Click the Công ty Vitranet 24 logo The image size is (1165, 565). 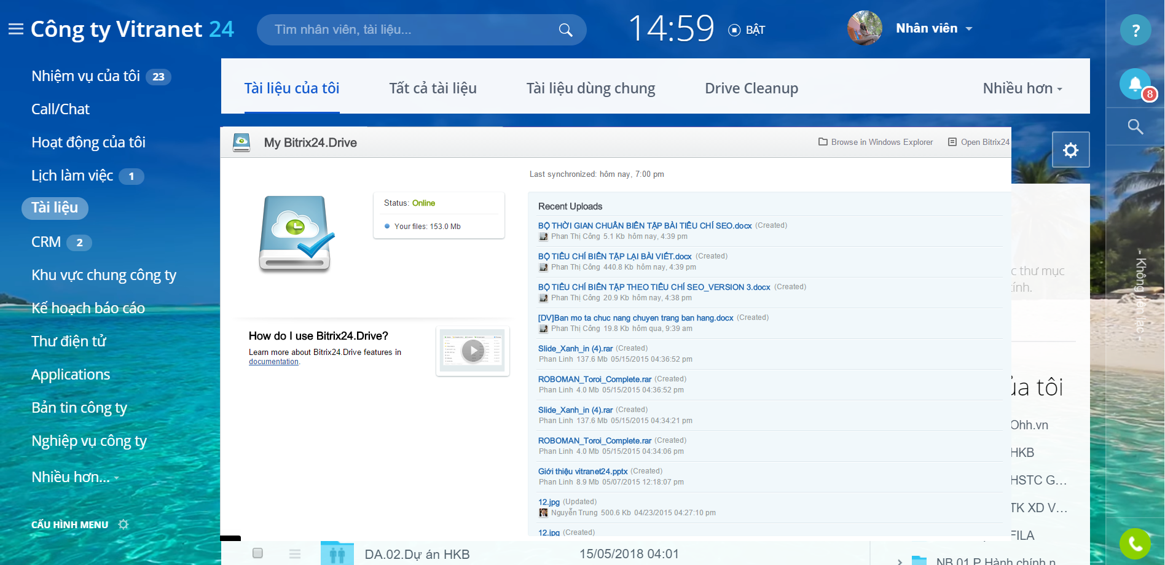(132, 29)
